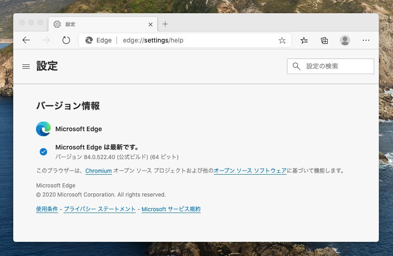Open the Chromium link

pyautogui.click(x=99, y=171)
